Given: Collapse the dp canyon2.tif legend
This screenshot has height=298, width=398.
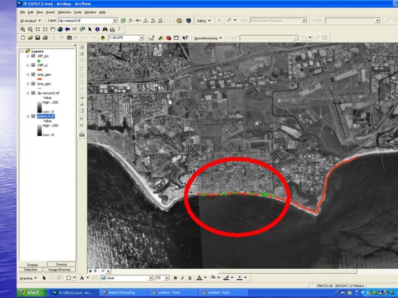Looking at the screenshot, I should tap(28, 93).
